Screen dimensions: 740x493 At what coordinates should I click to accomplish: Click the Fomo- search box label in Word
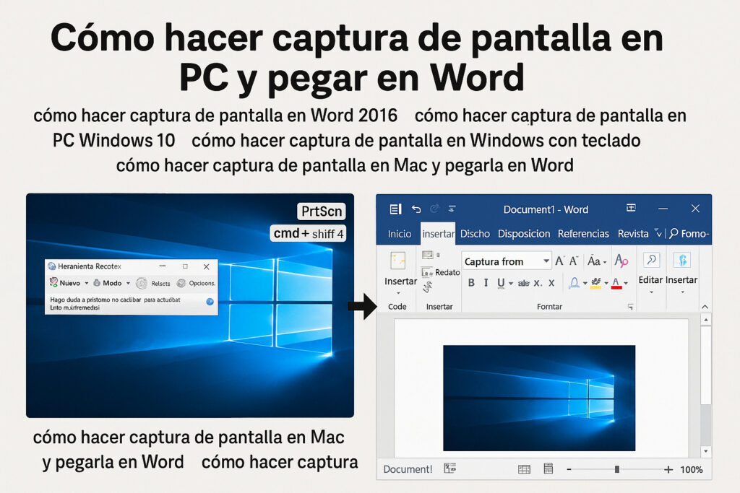pyautogui.click(x=694, y=234)
